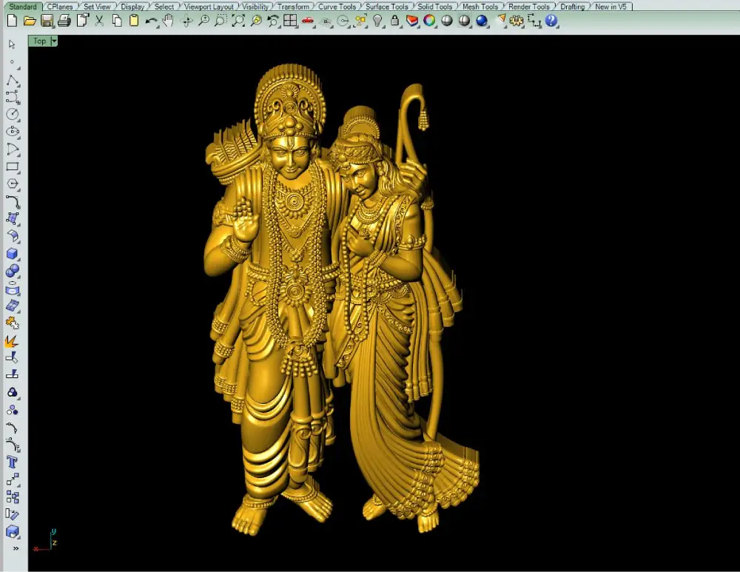Open a file with the folder icon
Image resolution: width=740 pixels, height=572 pixels.
pos(30,21)
